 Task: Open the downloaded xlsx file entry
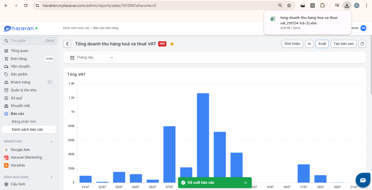(x=307, y=22)
